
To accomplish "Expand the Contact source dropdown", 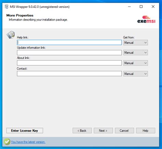I will [x=135, y=74].
